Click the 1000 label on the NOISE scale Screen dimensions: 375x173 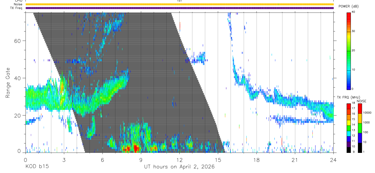[367, 122]
